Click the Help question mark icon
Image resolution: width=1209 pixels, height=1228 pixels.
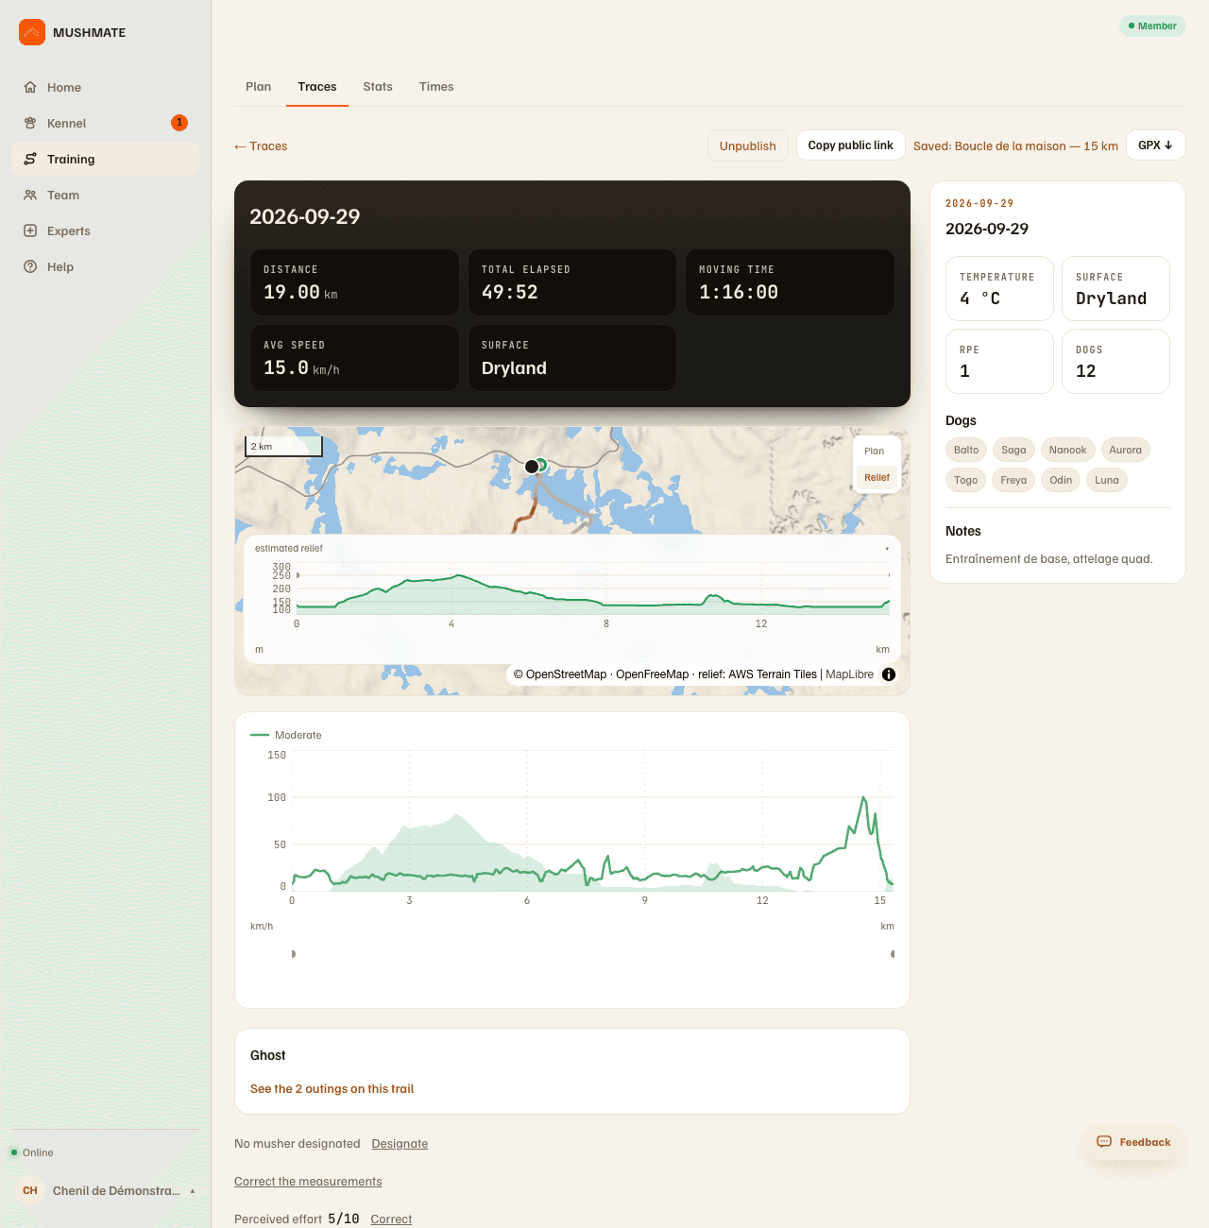(x=30, y=266)
